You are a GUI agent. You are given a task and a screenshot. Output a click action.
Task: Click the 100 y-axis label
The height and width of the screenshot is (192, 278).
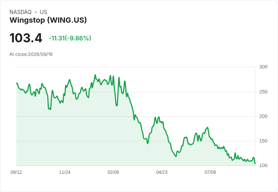[x=263, y=166]
